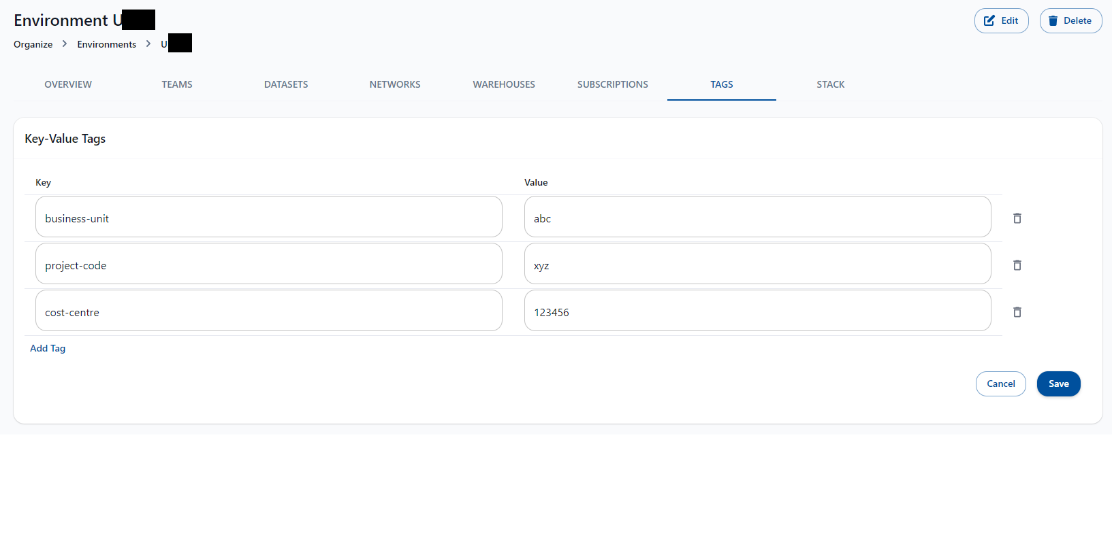This screenshot has width=1112, height=546.
Task: View the Subscriptions tab
Action: click(x=613, y=84)
